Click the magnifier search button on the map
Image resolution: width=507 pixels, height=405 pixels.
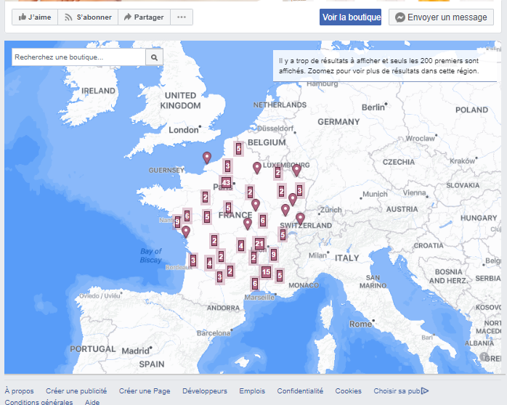(154, 57)
